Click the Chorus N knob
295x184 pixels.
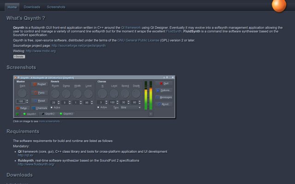102,94
